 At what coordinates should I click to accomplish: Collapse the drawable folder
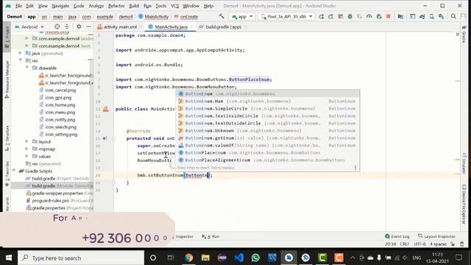27,68
